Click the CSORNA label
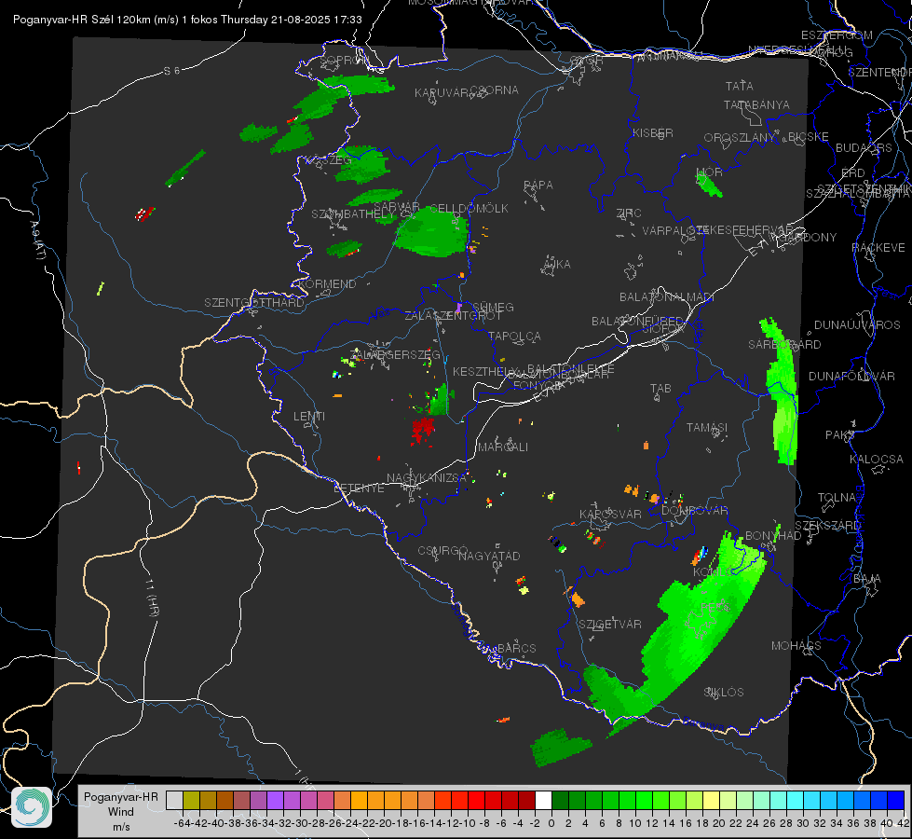Screen dimensions: 912x839 (x=494, y=90)
